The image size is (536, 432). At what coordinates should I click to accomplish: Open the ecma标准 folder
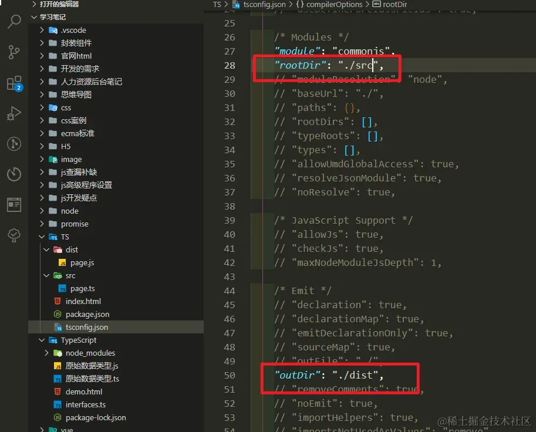pyautogui.click(x=77, y=134)
